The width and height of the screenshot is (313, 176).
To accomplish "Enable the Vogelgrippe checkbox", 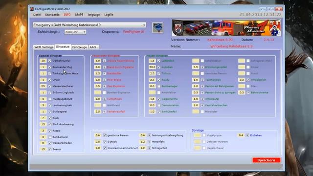I will click(x=204, y=135).
